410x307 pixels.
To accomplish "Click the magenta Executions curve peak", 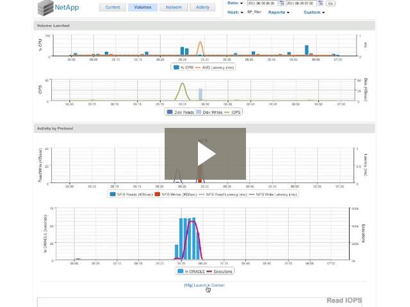I will [192, 222].
